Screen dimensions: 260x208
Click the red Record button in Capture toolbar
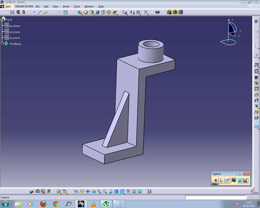click(x=216, y=181)
